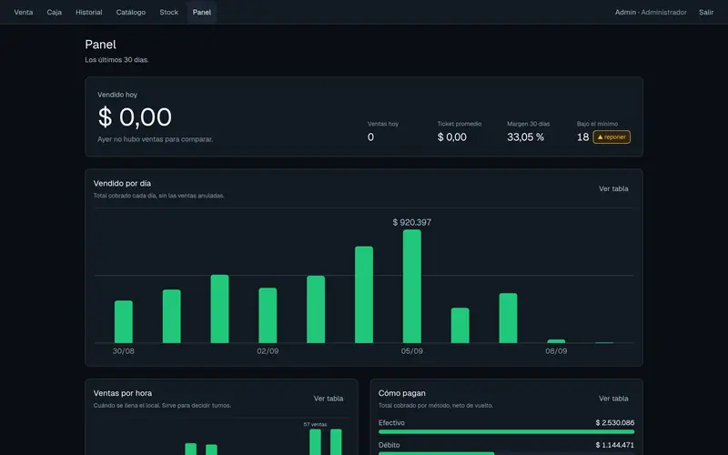Click Salir to log out
This screenshot has width=728, height=455.
pos(706,12)
